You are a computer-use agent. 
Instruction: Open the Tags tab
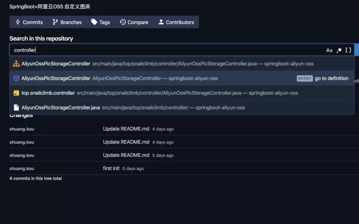pos(101,22)
